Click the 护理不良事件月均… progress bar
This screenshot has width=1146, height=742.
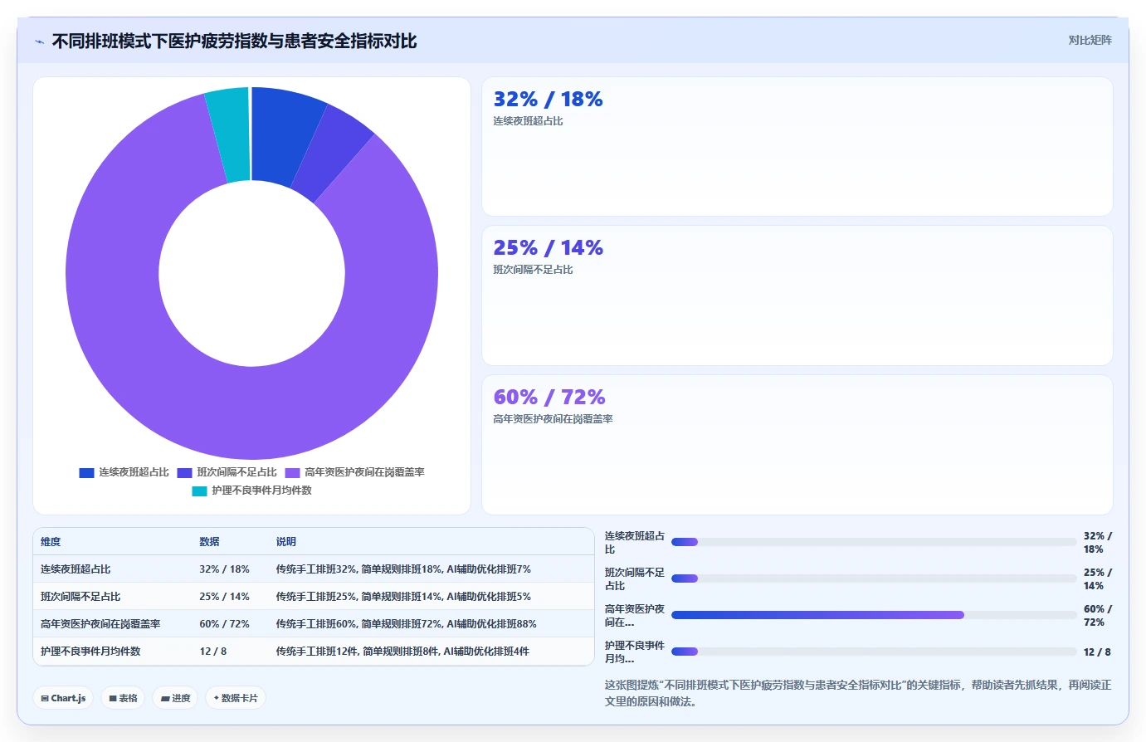874,652
